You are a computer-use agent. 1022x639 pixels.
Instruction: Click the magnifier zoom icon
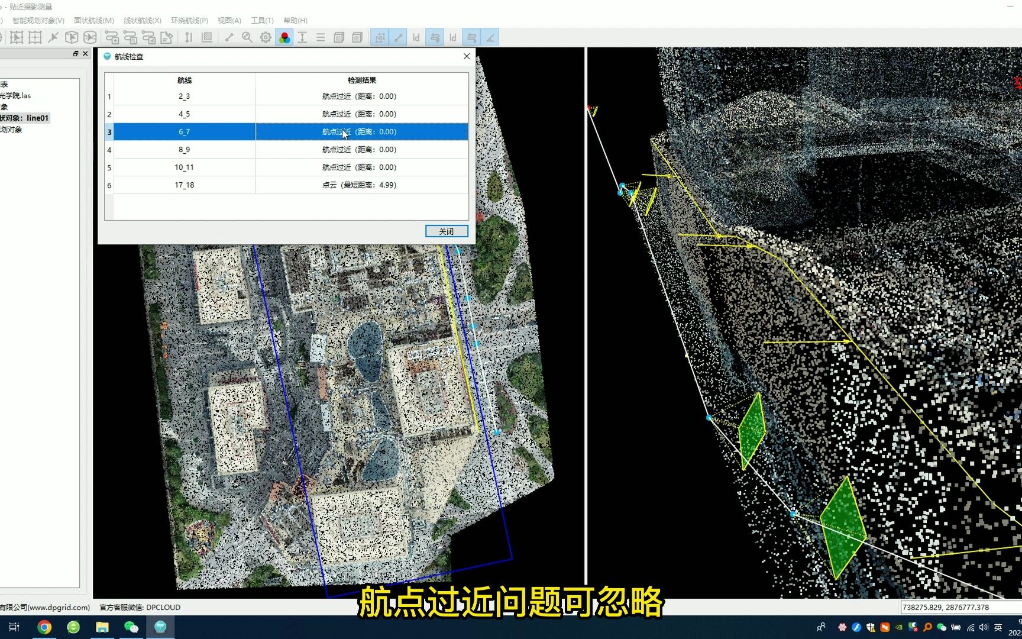pos(247,37)
